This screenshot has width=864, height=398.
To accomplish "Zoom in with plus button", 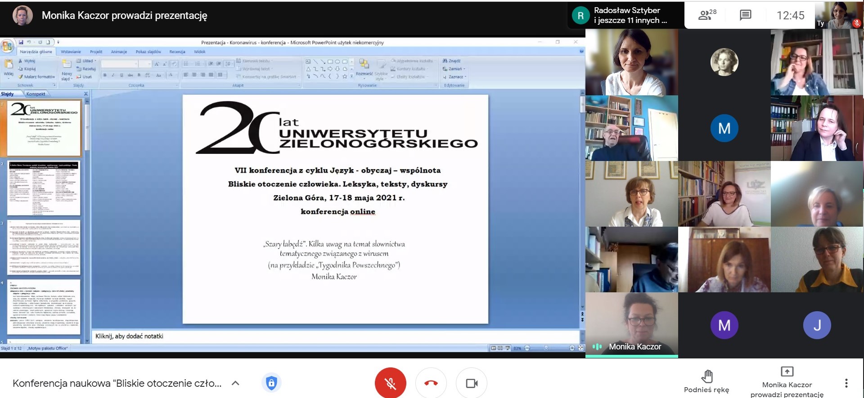I will (572, 348).
